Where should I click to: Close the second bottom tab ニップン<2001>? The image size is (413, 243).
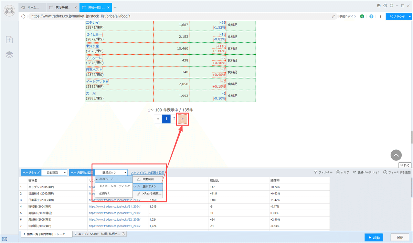click(123, 234)
